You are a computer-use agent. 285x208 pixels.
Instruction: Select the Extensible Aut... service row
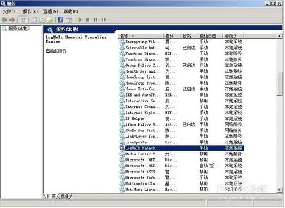click(x=181, y=47)
